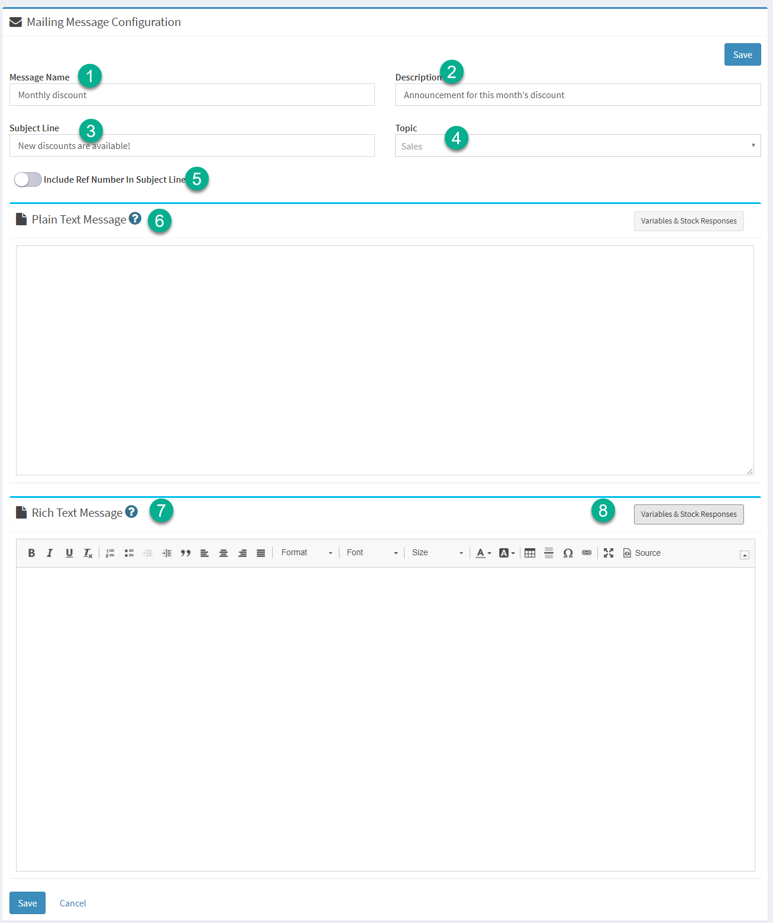Insert a numbered list

pyautogui.click(x=110, y=553)
